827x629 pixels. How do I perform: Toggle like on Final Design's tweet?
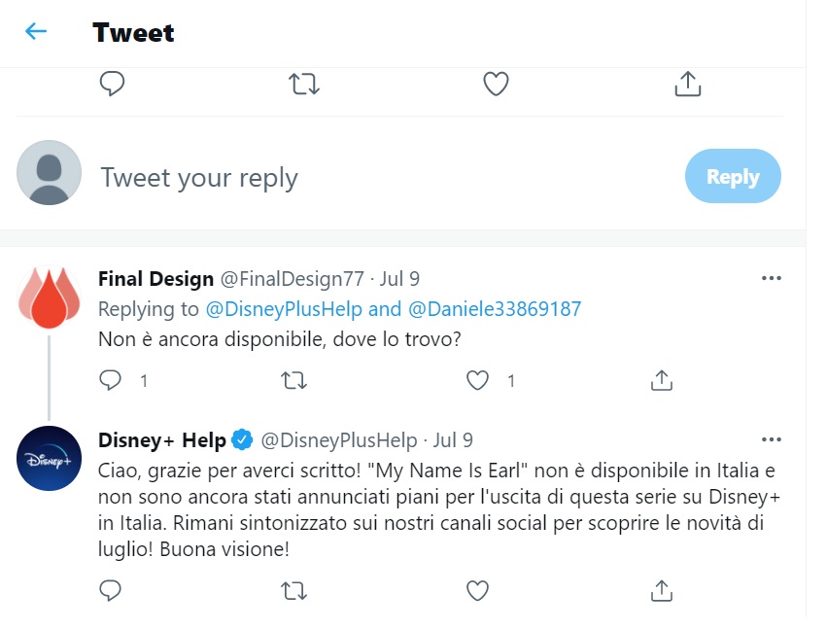[477, 380]
